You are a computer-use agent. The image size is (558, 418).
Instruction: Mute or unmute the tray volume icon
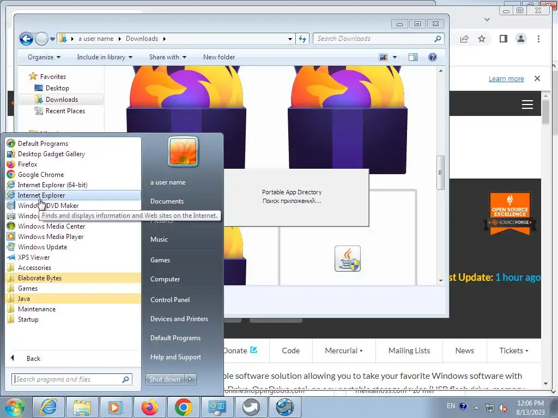point(503,407)
